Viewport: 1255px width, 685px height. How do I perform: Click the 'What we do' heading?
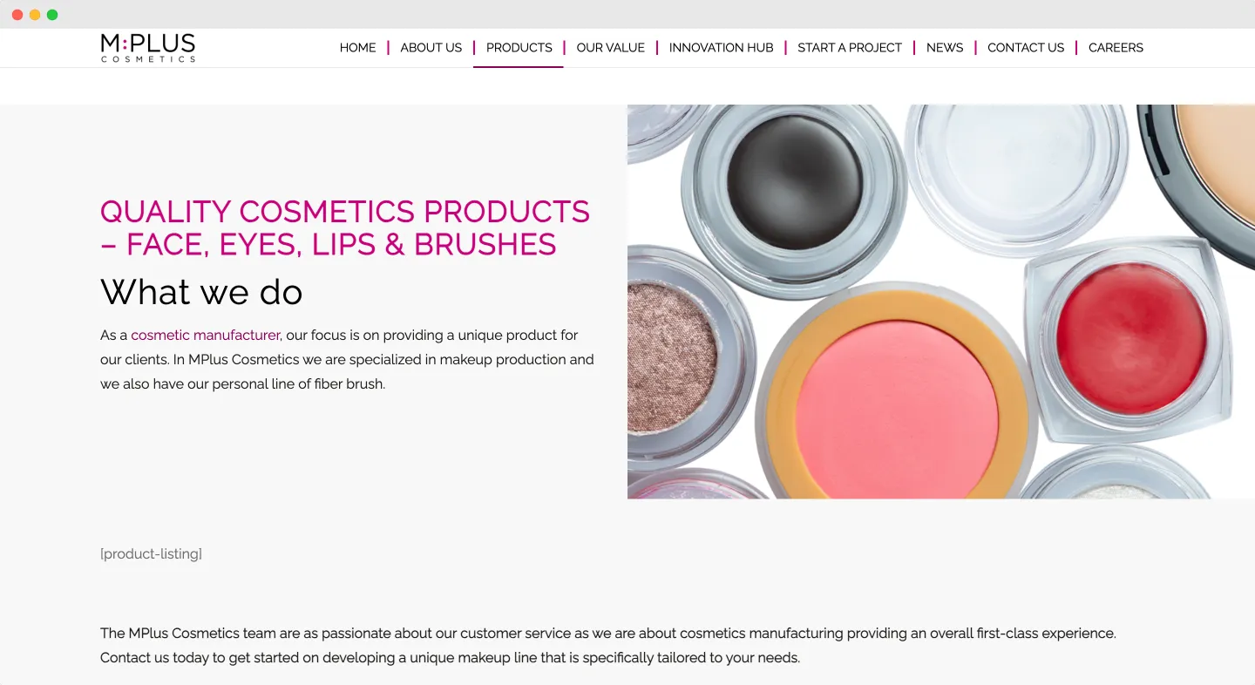(201, 292)
